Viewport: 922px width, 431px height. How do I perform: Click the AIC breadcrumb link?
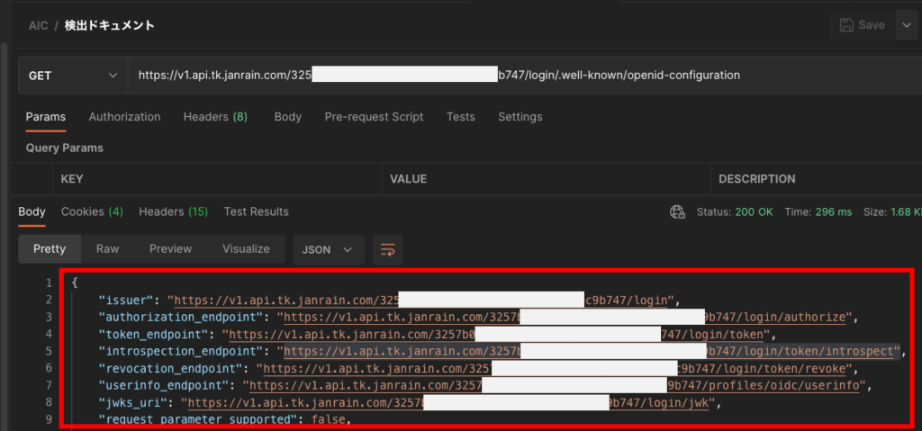pos(38,25)
